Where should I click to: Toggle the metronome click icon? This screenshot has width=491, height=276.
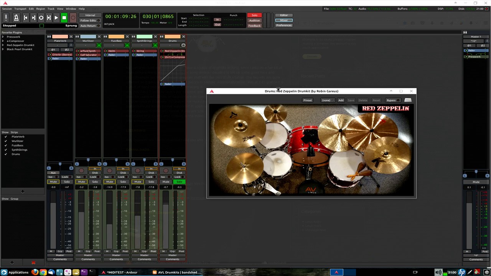(16, 18)
